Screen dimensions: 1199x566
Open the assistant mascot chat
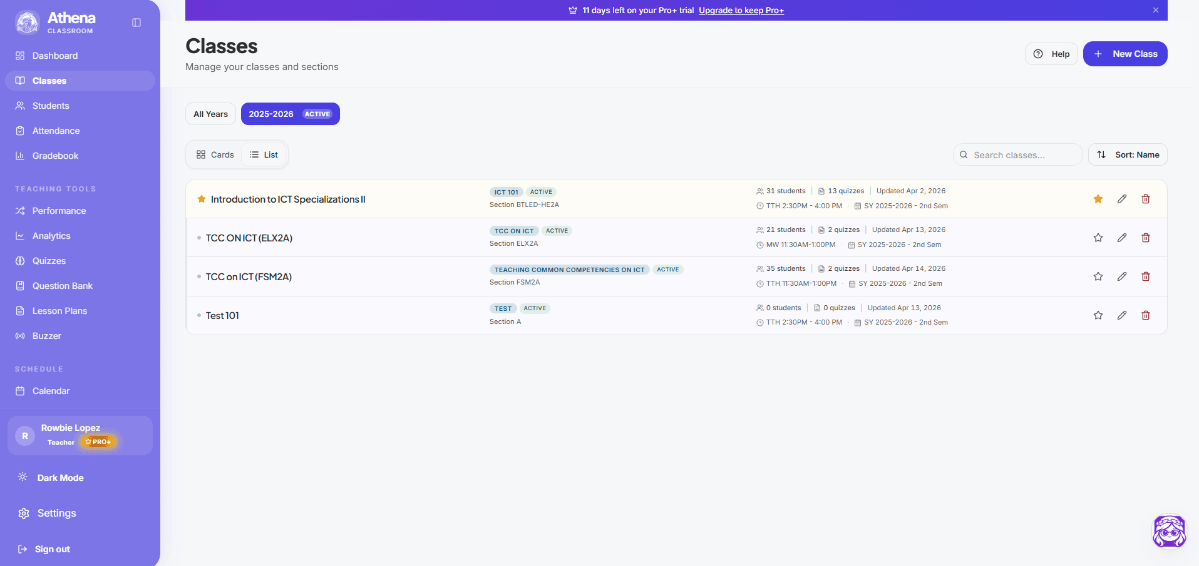pos(1169,532)
